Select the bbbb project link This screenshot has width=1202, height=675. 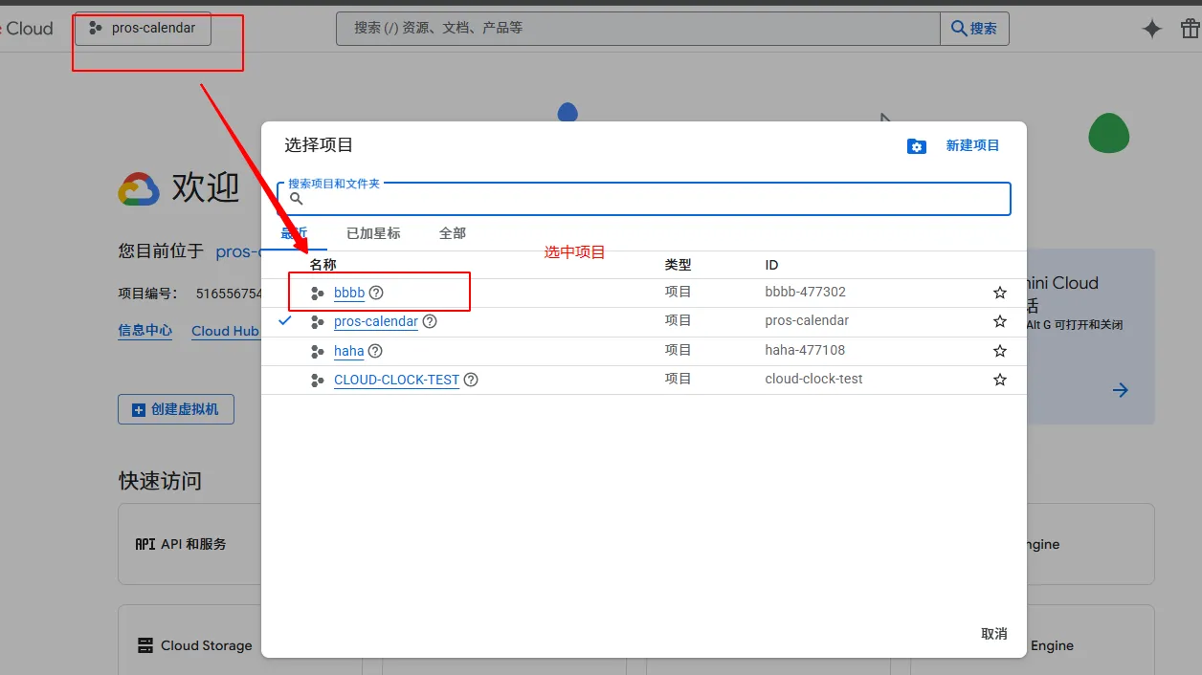pos(349,293)
